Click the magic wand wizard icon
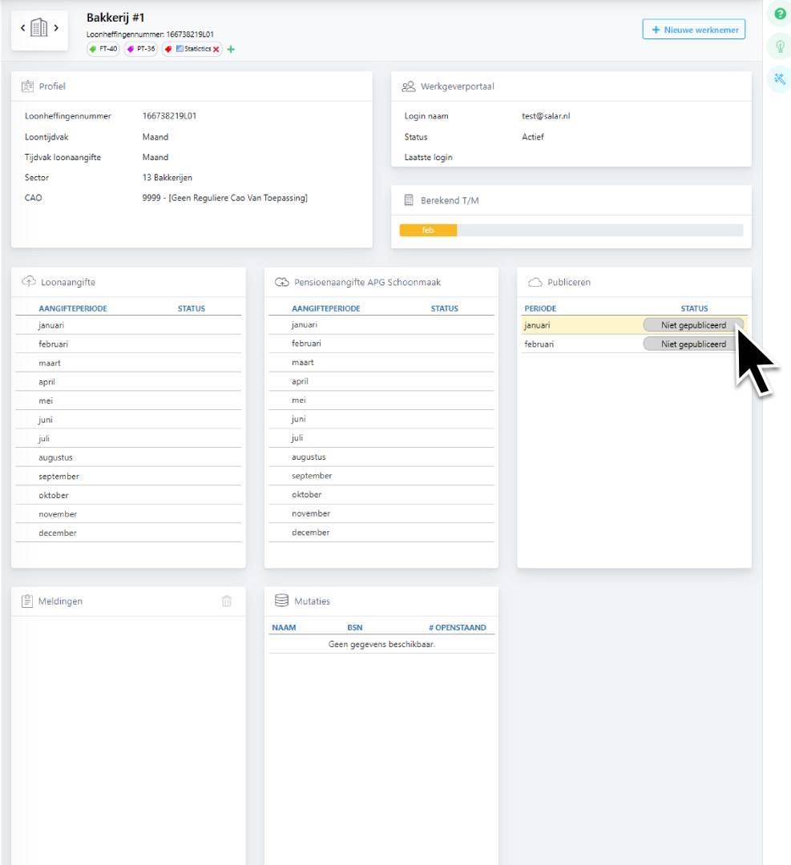 [x=779, y=78]
